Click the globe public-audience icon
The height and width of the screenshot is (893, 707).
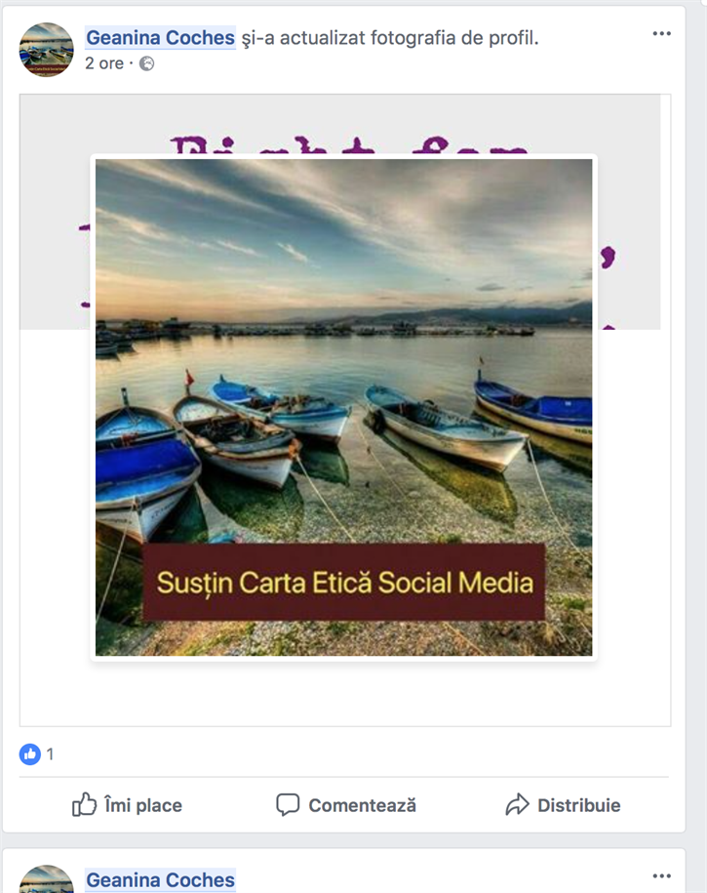[x=147, y=63]
